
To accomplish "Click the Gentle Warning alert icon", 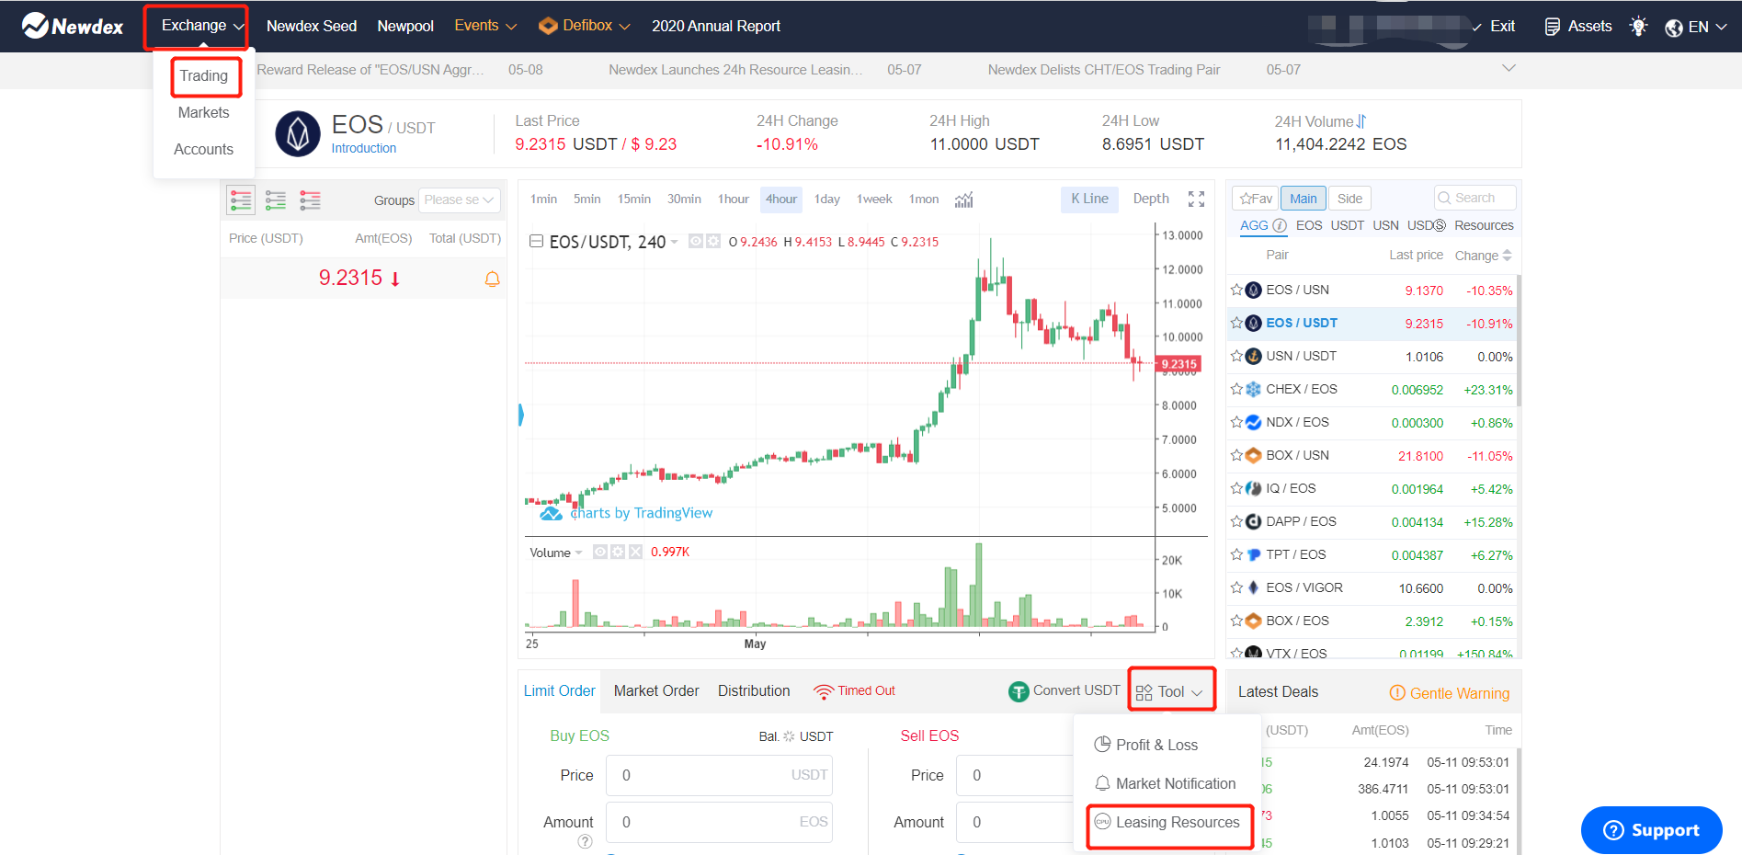I will pos(1397,692).
